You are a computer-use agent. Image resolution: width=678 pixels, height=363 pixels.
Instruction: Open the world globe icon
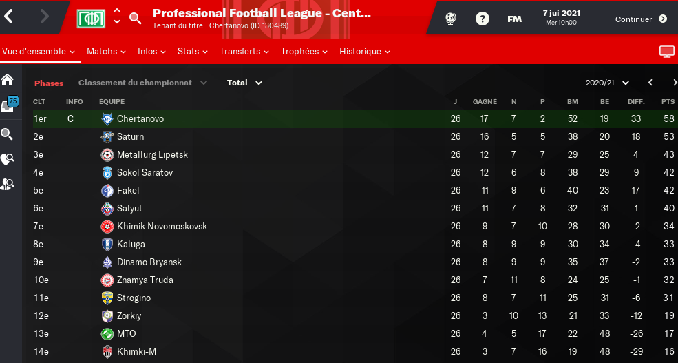(x=450, y=19)
